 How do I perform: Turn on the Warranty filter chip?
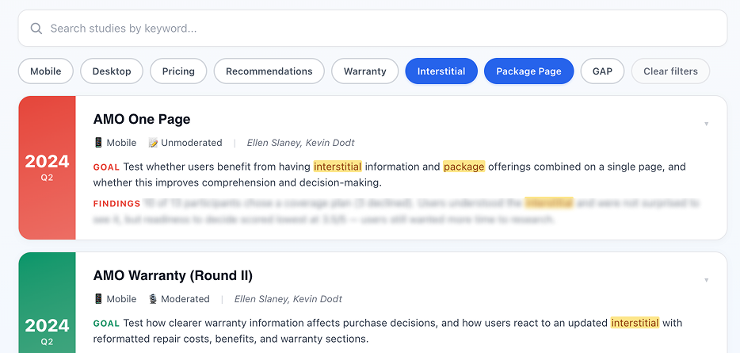click(364, 71)
